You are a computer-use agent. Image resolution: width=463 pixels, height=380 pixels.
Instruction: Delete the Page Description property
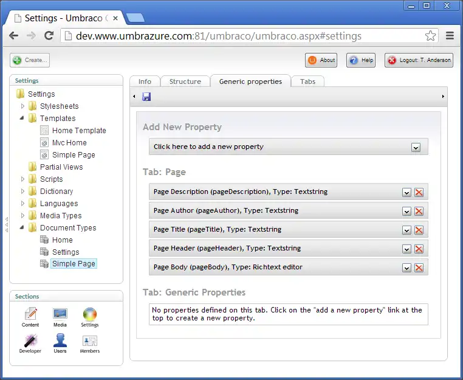419,192
